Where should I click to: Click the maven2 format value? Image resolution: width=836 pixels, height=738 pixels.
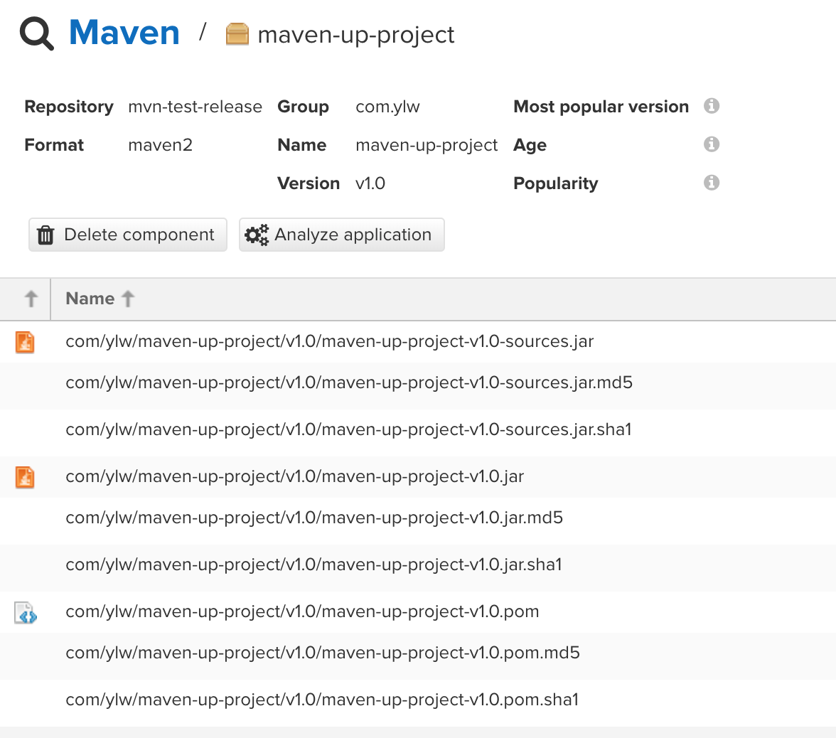pyautogui.click(x=160, y=145)
